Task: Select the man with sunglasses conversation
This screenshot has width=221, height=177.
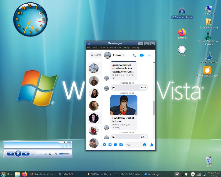Action: point(94,143)
